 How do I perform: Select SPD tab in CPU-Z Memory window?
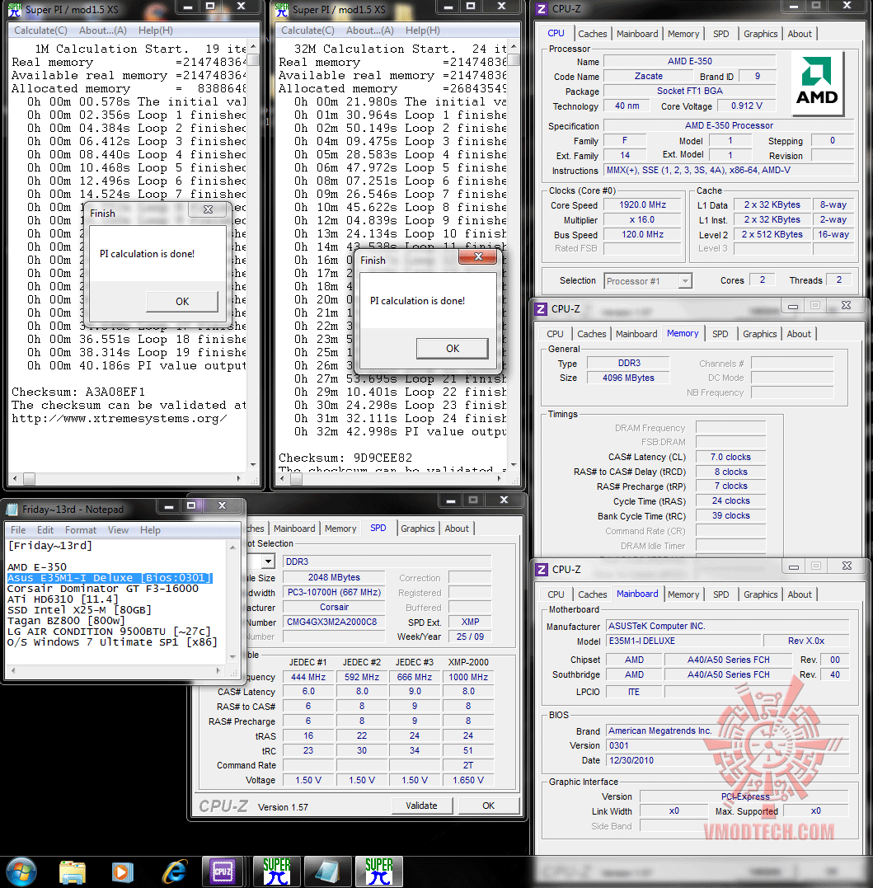(720, 334)
